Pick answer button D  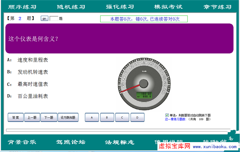pos(137,118)
